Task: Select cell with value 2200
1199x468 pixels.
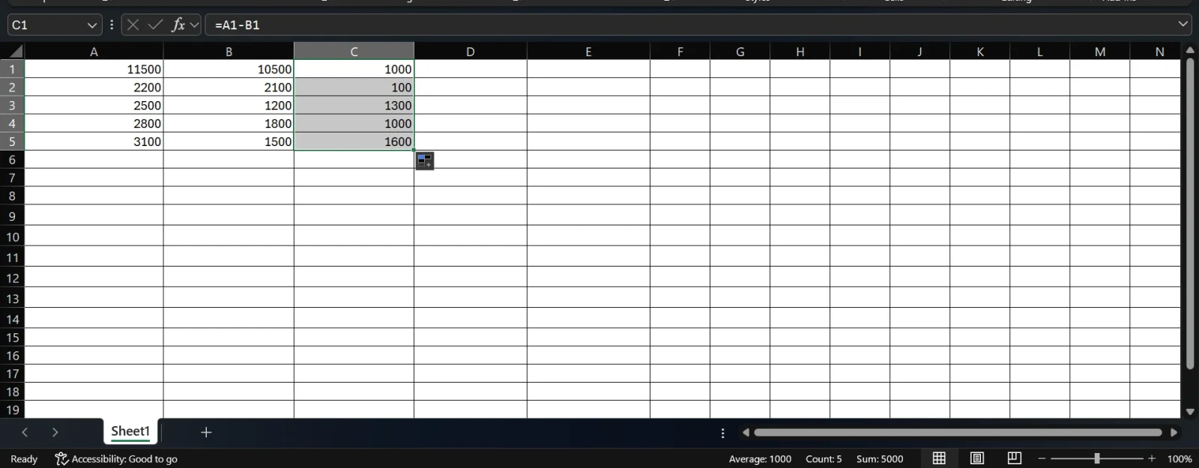Action: pos(94,87)
